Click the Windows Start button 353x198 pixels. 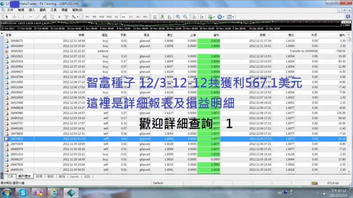point(7,192)
